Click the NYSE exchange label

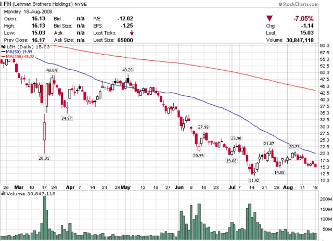point(81,4)
